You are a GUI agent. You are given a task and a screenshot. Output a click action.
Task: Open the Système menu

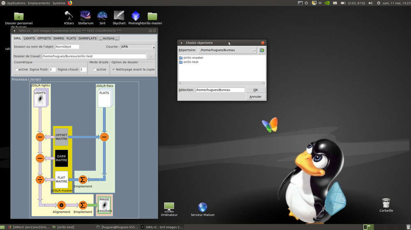[x=59, y=3]
